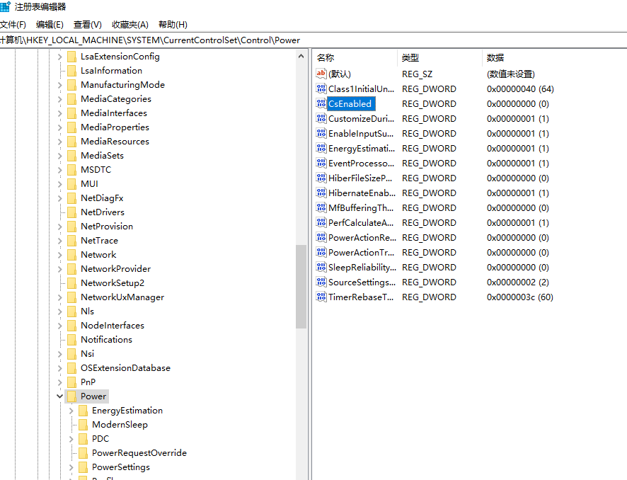Select the LsaInformation key
This screenshot has width=627, height=480.
(111, 70)
